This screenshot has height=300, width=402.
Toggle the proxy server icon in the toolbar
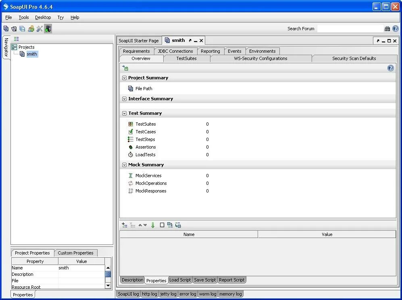pos(48,29)
